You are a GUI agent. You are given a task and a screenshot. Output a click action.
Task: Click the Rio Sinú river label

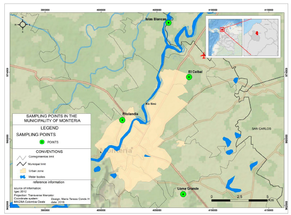(150, 104)
